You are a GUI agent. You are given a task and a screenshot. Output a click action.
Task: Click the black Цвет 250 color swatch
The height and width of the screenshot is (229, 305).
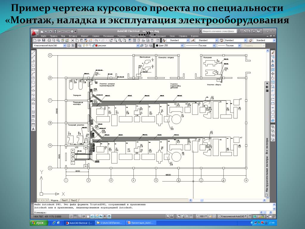pyautogui.click(x=157, y=45)
